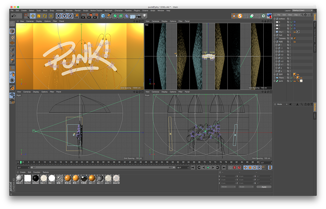Click Render to Picture Viewer icon
The image size is (326, 209).
[x=89, y=16]
